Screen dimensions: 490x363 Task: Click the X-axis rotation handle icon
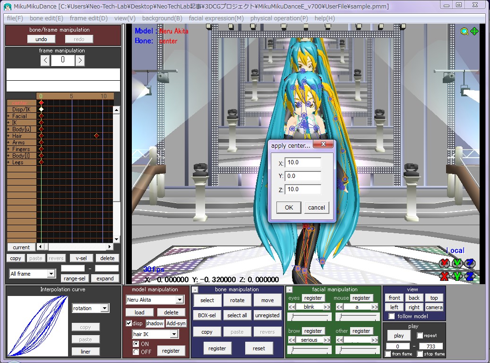coord(444,263)
